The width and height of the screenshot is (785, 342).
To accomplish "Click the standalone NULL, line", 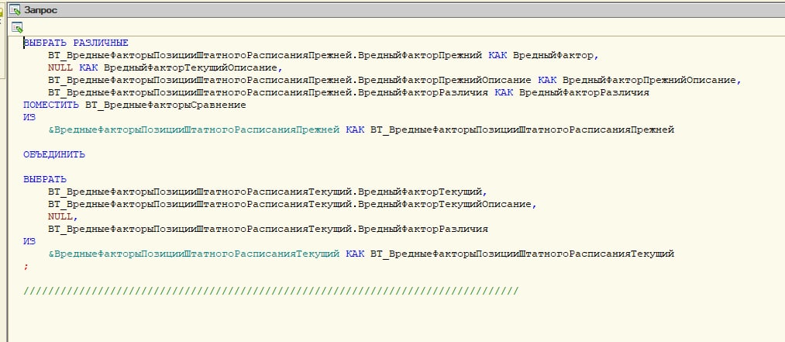I will (64, 217).
